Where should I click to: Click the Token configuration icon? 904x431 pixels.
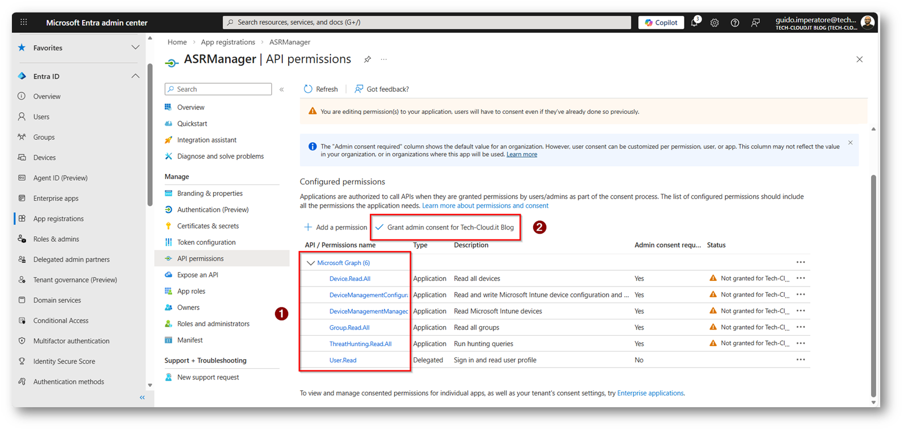[x=168, y=242]
